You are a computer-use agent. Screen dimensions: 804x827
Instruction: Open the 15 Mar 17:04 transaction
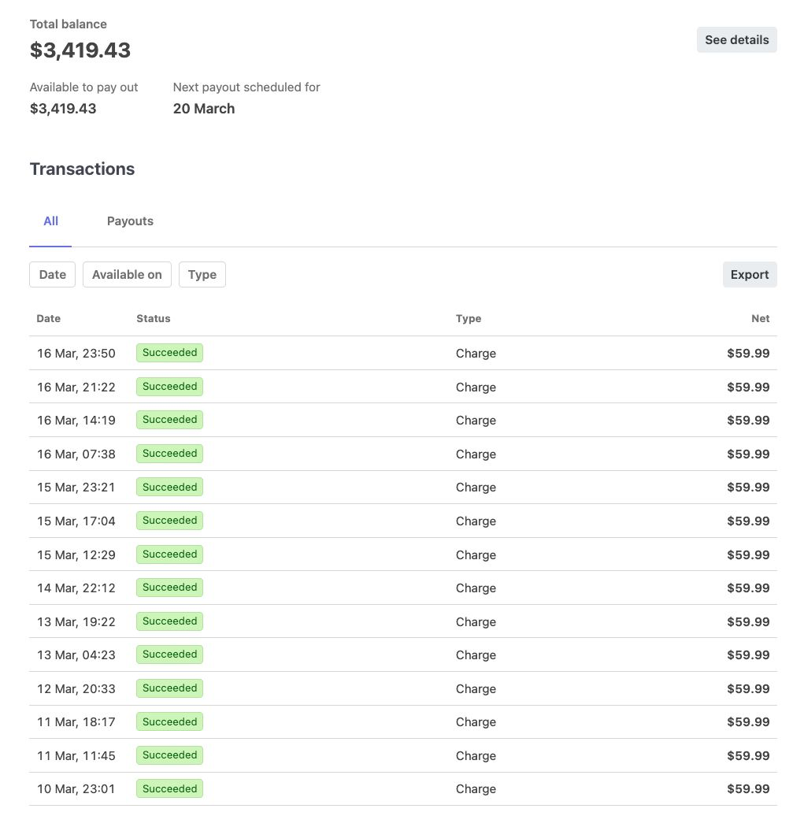click(x=394, y=521)
